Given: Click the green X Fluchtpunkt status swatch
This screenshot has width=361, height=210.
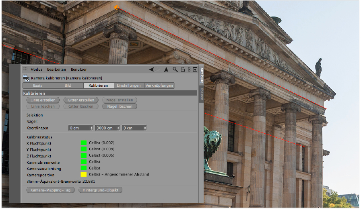Looking at the screenshot, I should pyautogui.click(x=84, y=143).
